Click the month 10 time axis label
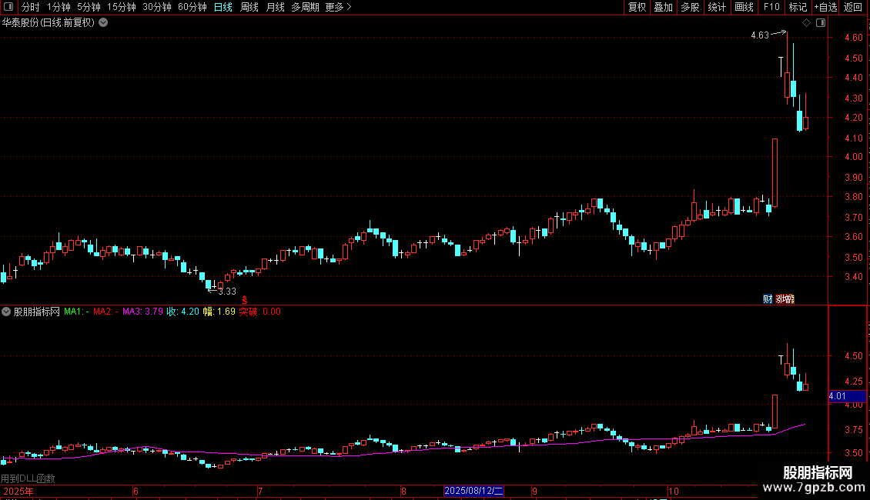This screenshot has width=870, height=500. pyautogui.click(x=673, y=492)
